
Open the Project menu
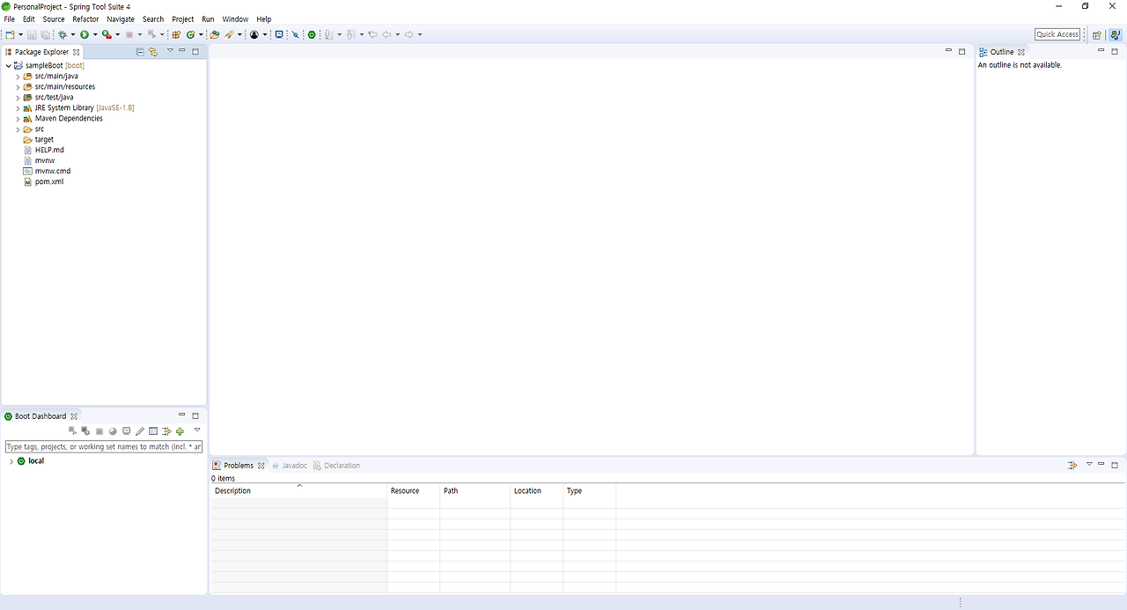(x=183, y=18)
